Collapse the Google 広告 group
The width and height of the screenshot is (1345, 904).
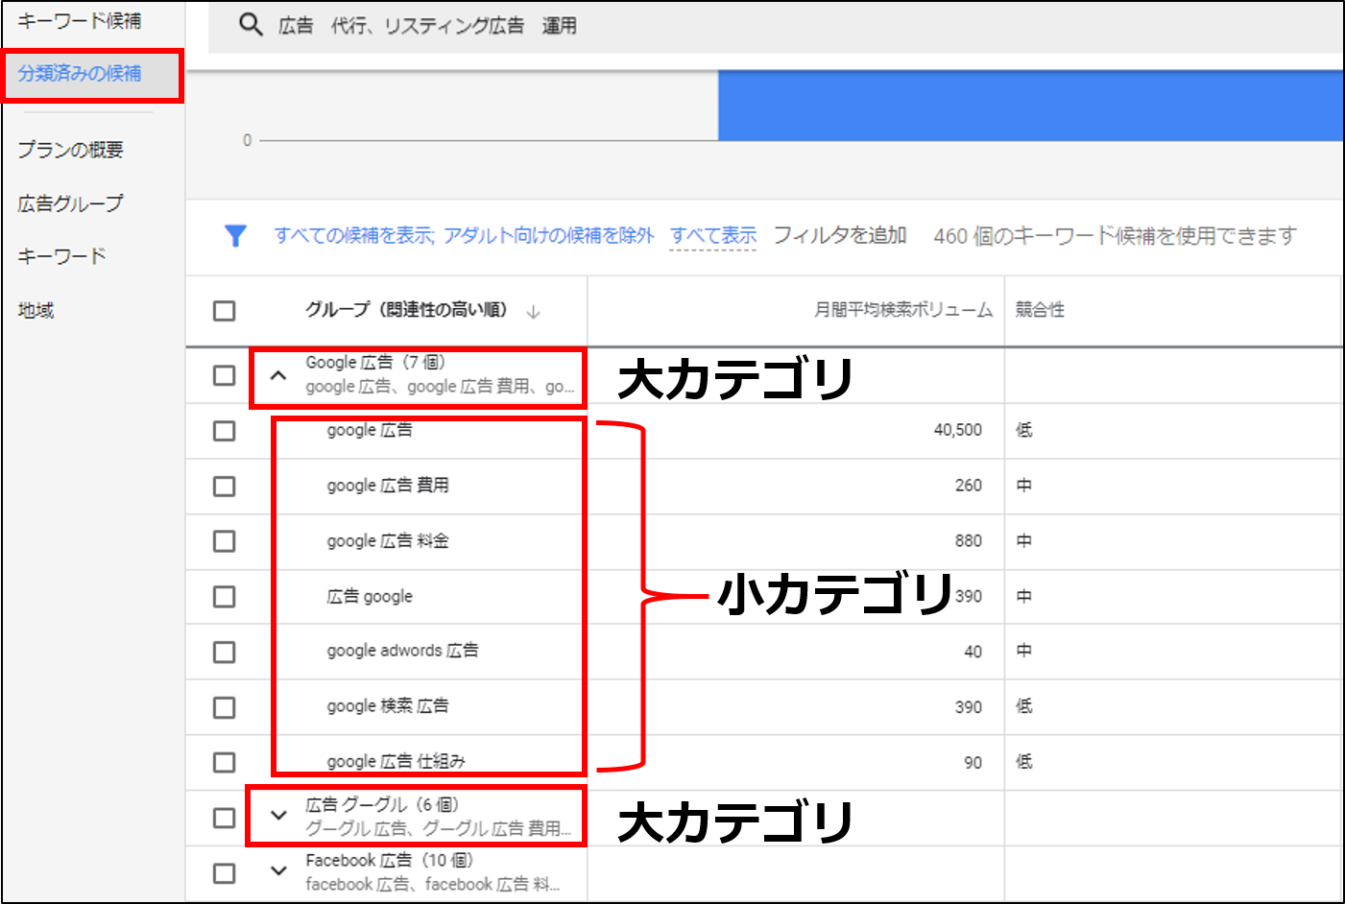point(278,375)
